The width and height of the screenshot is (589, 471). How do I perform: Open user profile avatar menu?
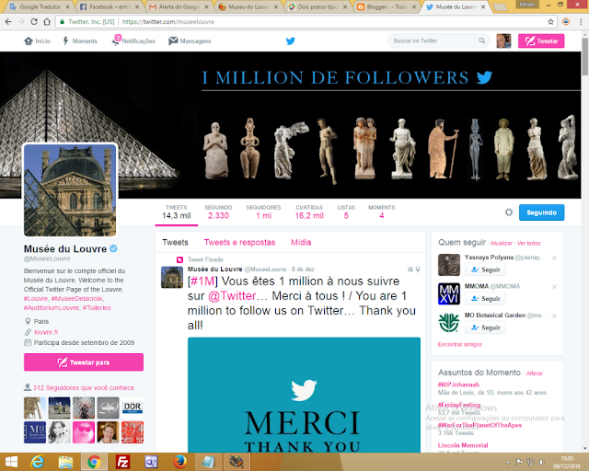(x=503, y=41)
